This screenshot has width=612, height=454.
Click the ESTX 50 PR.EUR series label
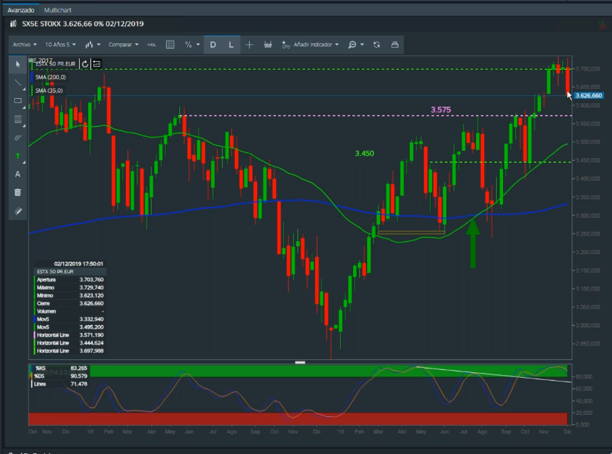[55, 64]
